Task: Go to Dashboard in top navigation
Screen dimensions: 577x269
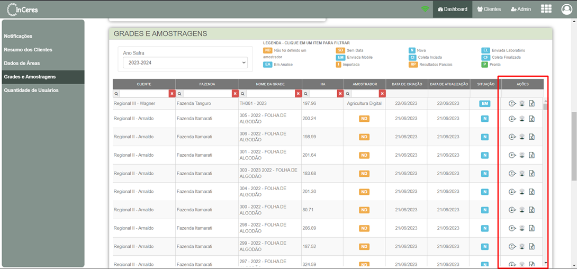Action: pos(453,9)
